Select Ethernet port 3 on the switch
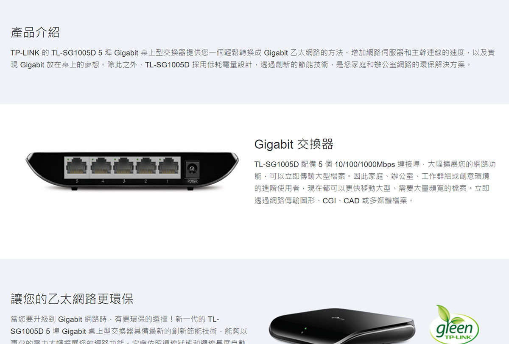Viewport: 509px width, 344px height. pyautogui.click(x=123, y=166)
